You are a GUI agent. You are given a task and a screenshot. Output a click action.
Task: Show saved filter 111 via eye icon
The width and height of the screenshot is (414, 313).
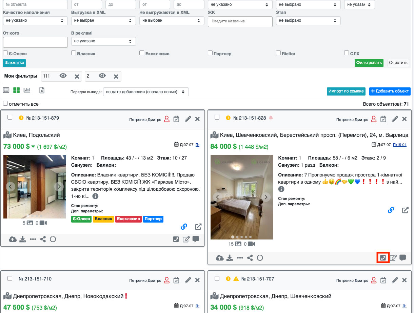coord(63,76)
